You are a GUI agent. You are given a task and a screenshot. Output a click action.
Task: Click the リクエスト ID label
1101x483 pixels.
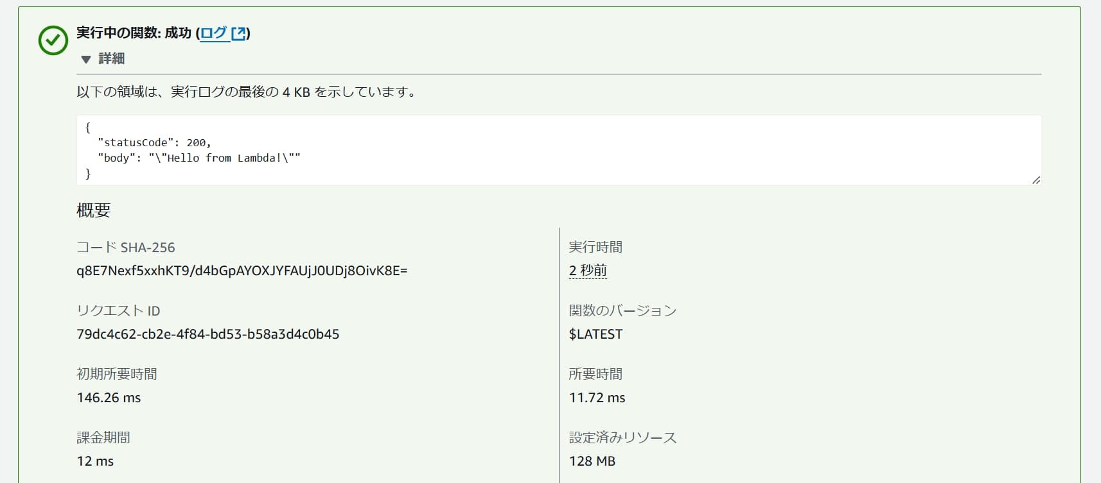[118, 311]
